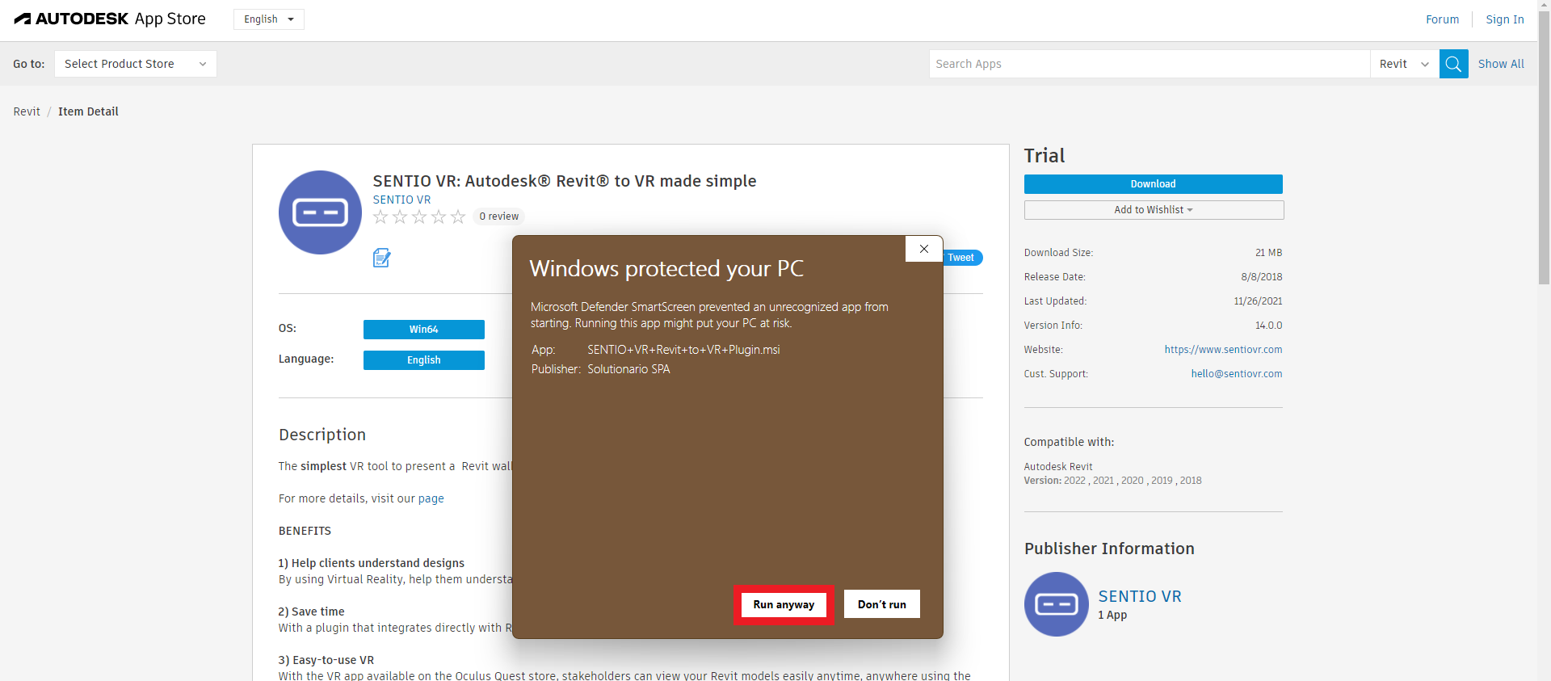Click the 0 review badge
Viewport: 1551px width, 681px height.
coord(499,216)
